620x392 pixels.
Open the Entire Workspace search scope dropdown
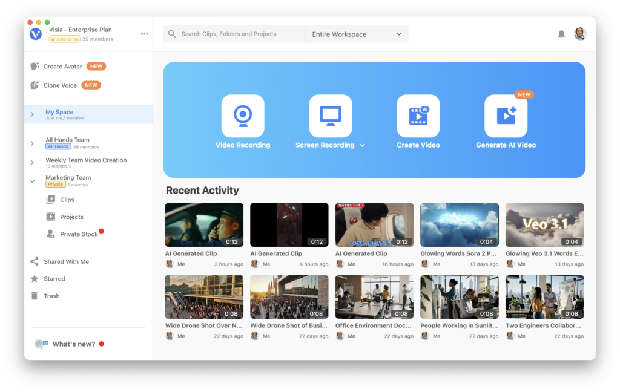coord(357,34)
